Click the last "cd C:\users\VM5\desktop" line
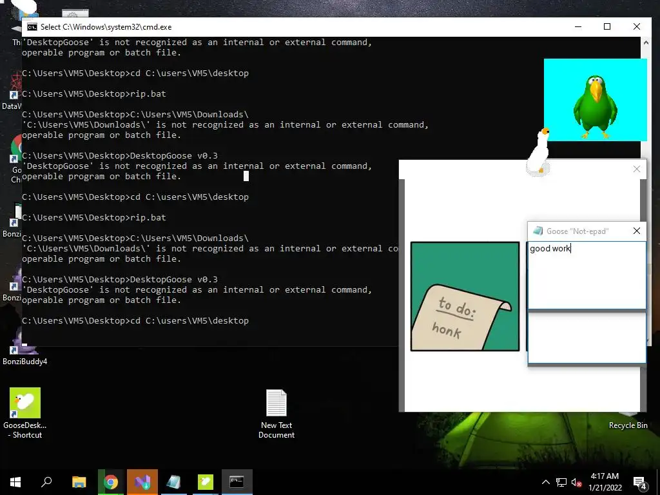 tap(189, 321)
